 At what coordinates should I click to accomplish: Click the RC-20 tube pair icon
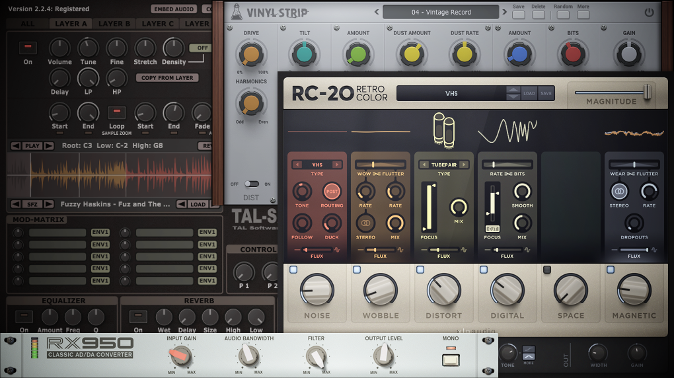coord(444,130)
